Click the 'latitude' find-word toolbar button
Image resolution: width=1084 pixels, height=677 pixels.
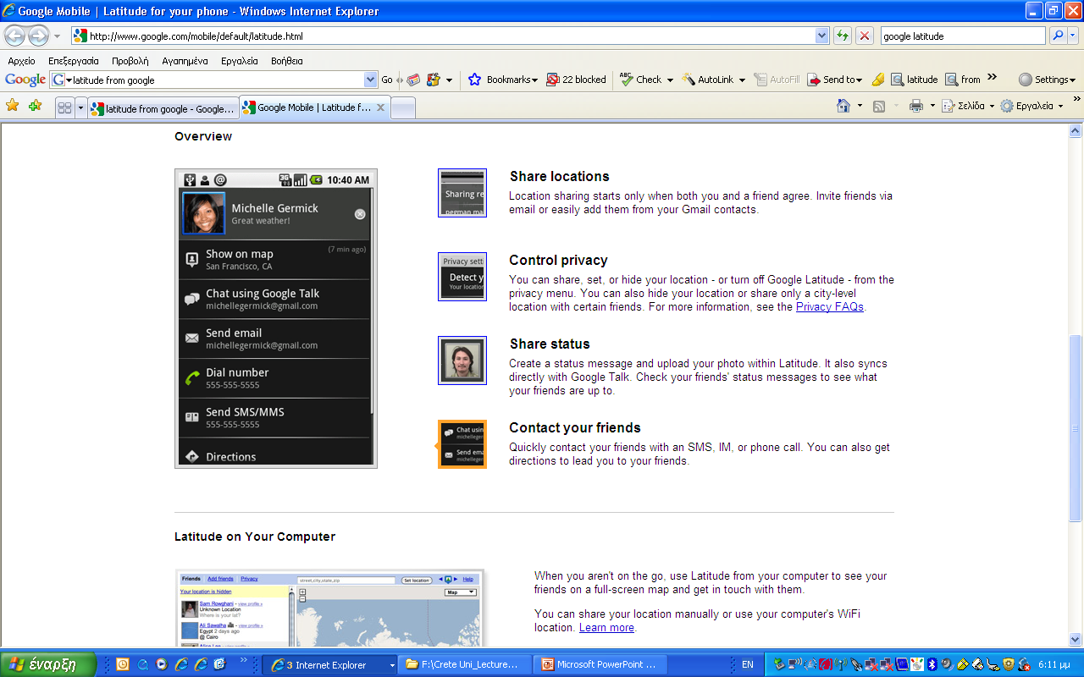(x=914, y=80)
